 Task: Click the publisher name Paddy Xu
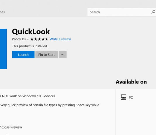tap(19, 39)
